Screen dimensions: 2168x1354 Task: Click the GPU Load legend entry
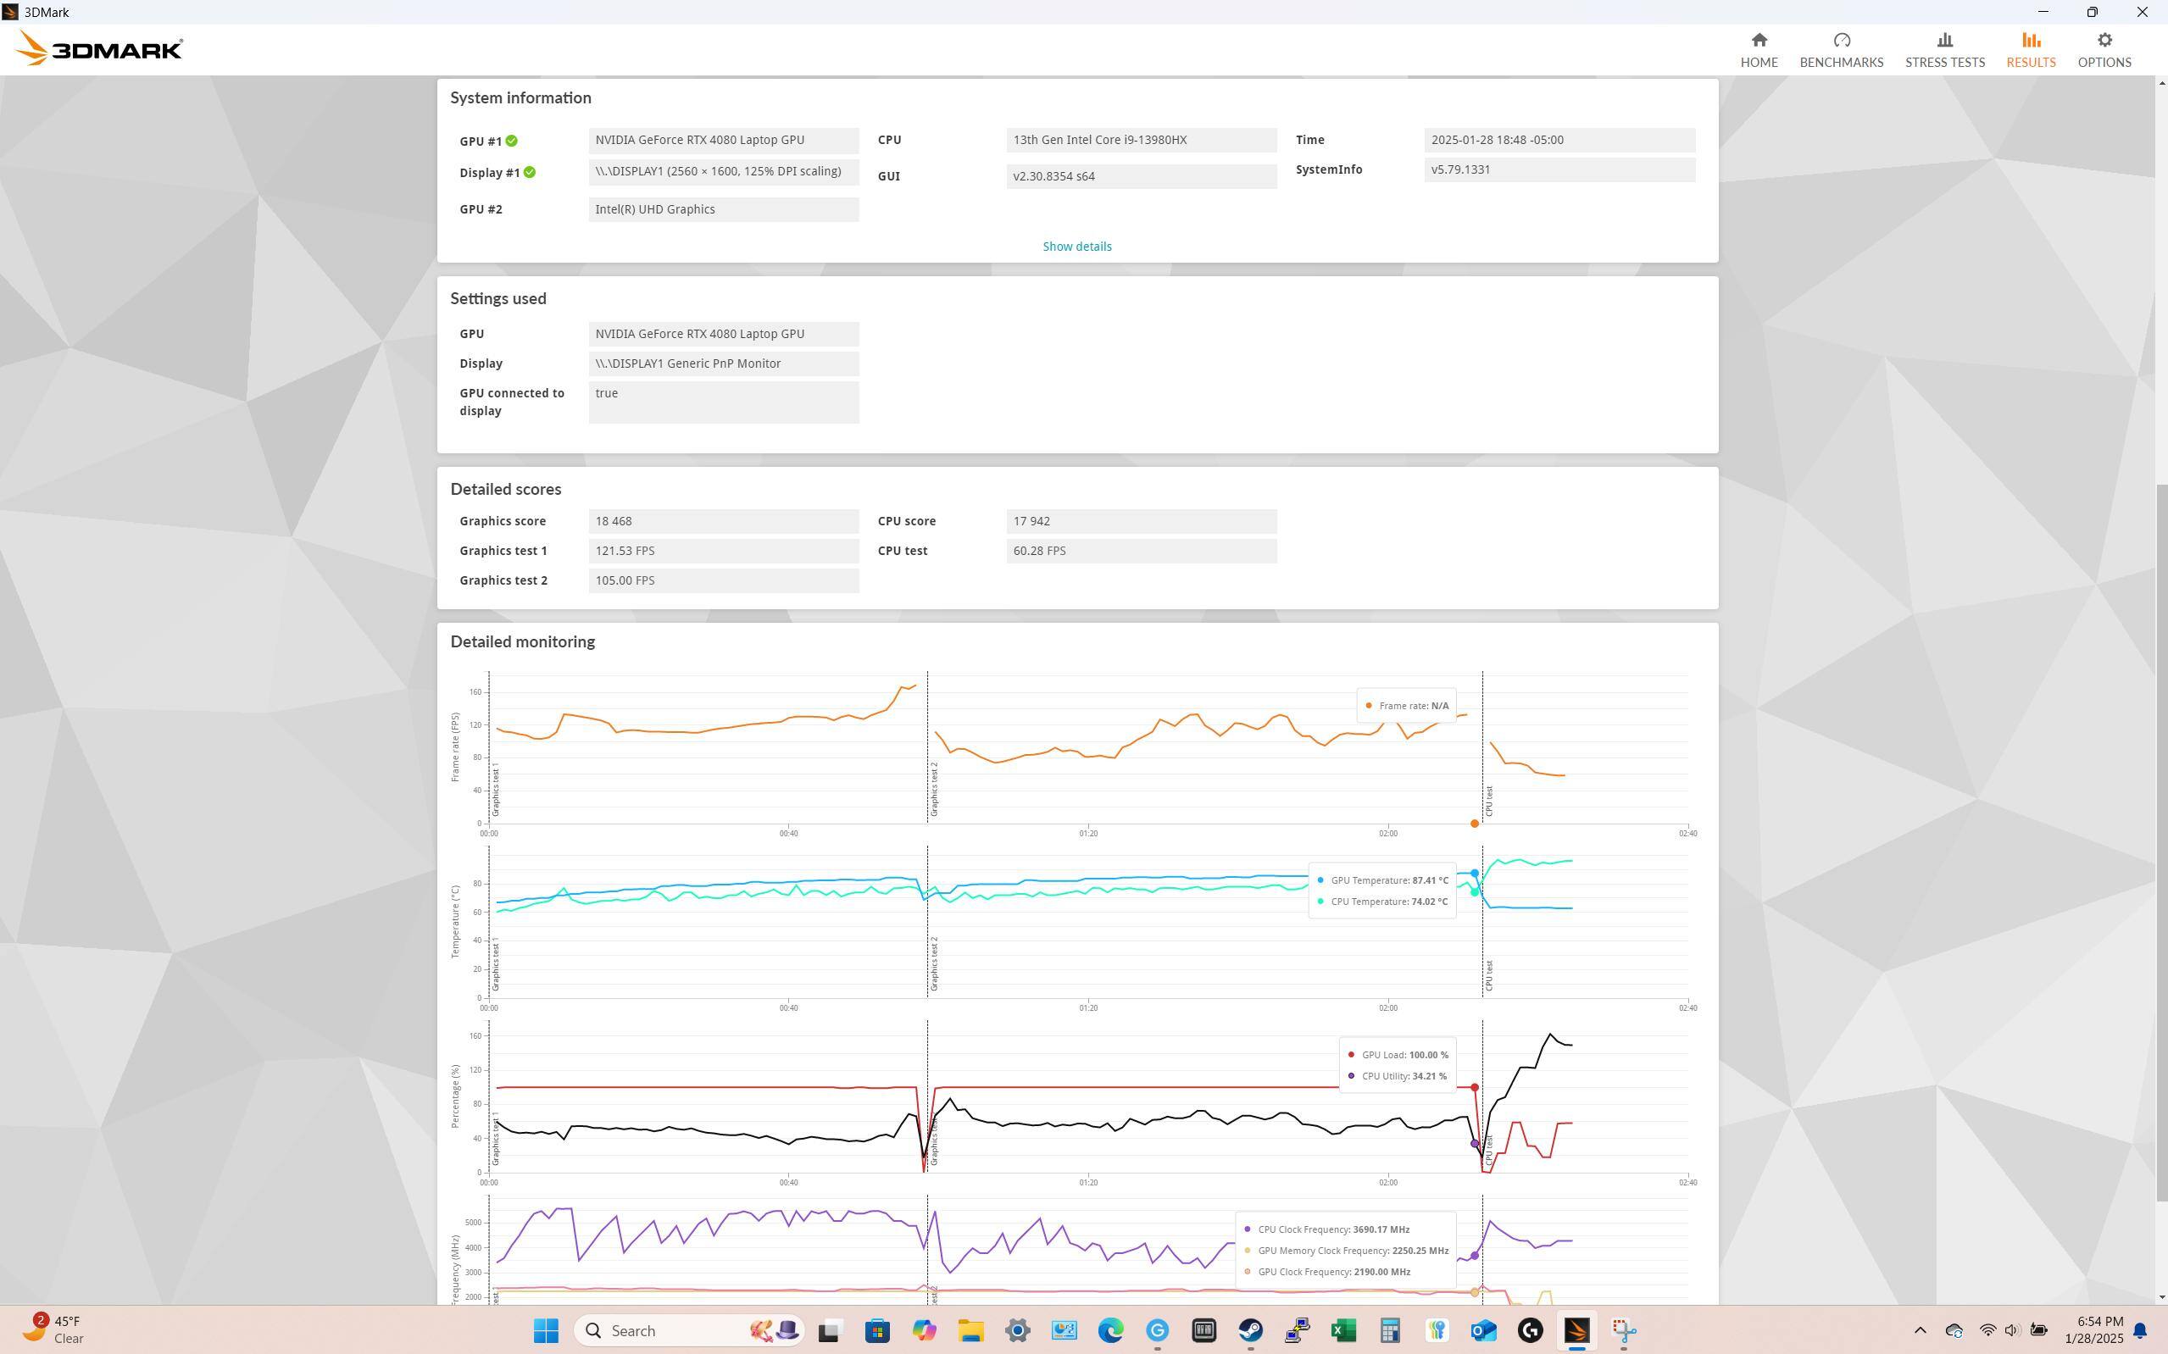click(1398, 1055)
